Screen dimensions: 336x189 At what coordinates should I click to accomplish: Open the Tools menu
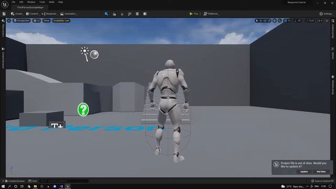(x=42, y=2)
